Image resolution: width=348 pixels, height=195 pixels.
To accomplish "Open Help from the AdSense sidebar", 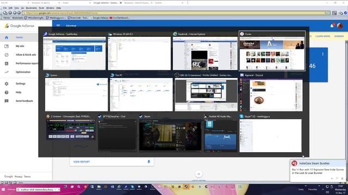I will 18,92.
